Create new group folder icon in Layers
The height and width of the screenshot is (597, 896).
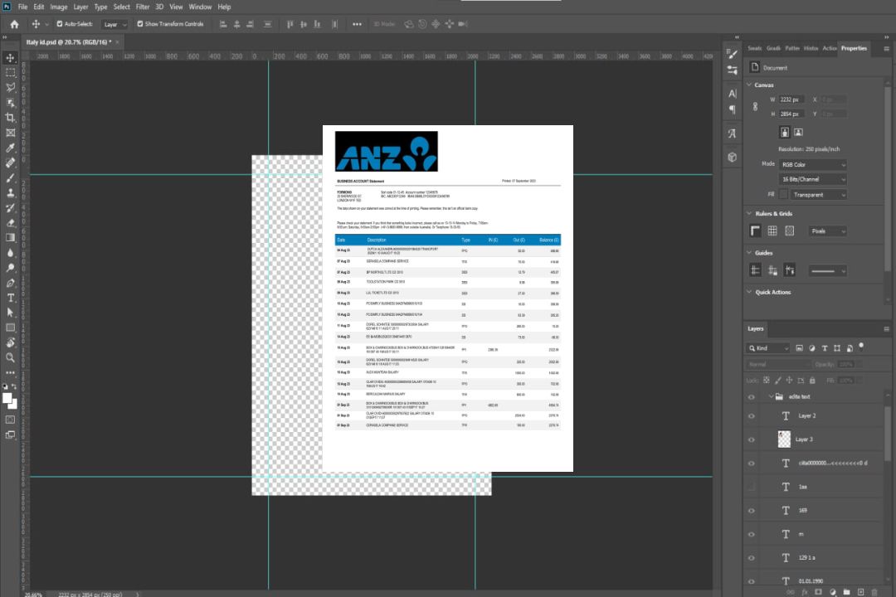coord(846,592)
